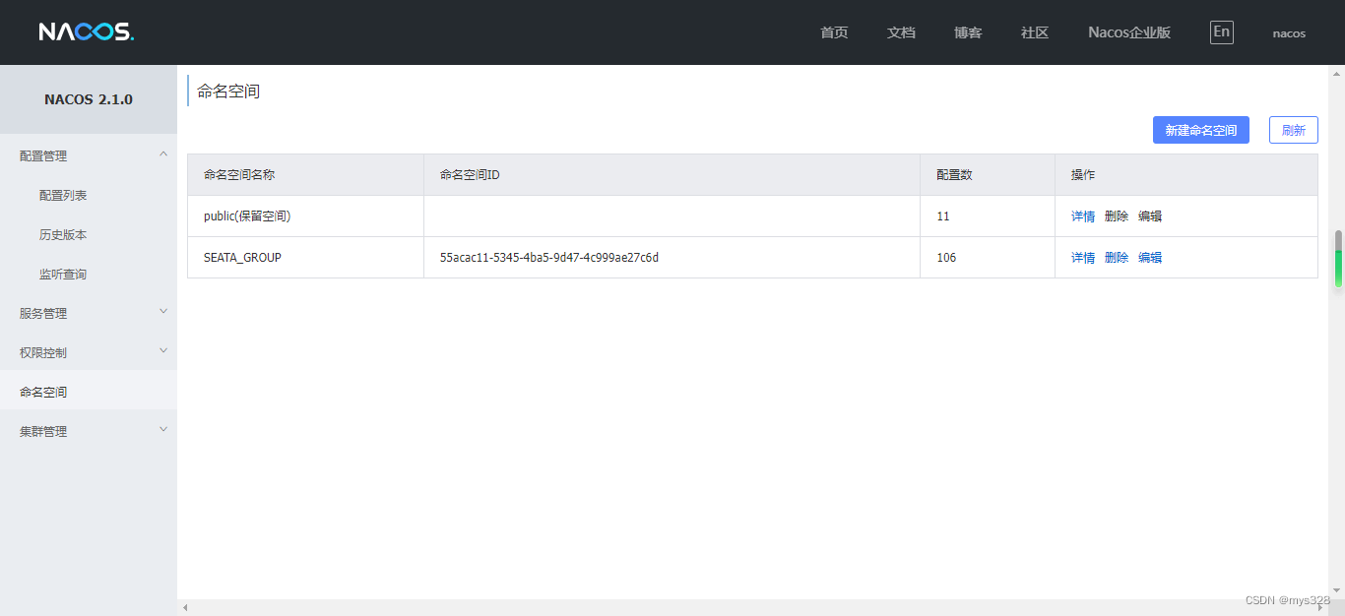Image resolution: width=1345 pixels, height=616 pixels.
Task: Open the Nacos企业版 link
Action: click(x=1129, y=32)
